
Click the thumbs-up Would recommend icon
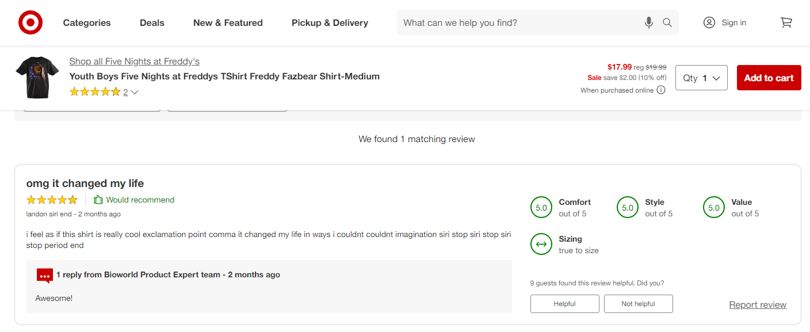[98, 200]
